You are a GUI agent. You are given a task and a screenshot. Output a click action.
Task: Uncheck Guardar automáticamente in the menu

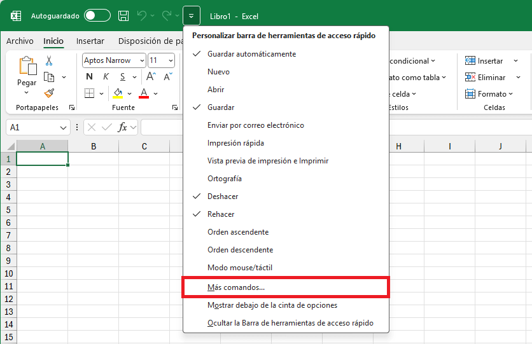pos(286,54)
